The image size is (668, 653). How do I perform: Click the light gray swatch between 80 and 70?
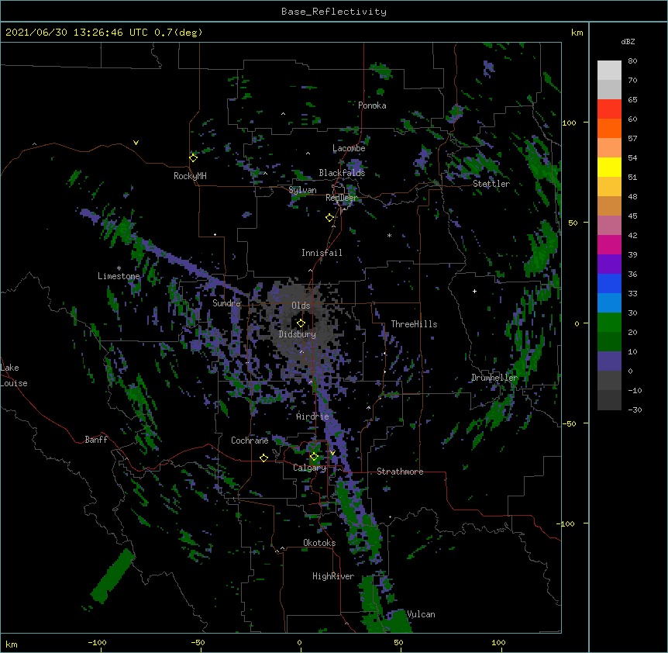pyautogui.click(x=609, y=70)
